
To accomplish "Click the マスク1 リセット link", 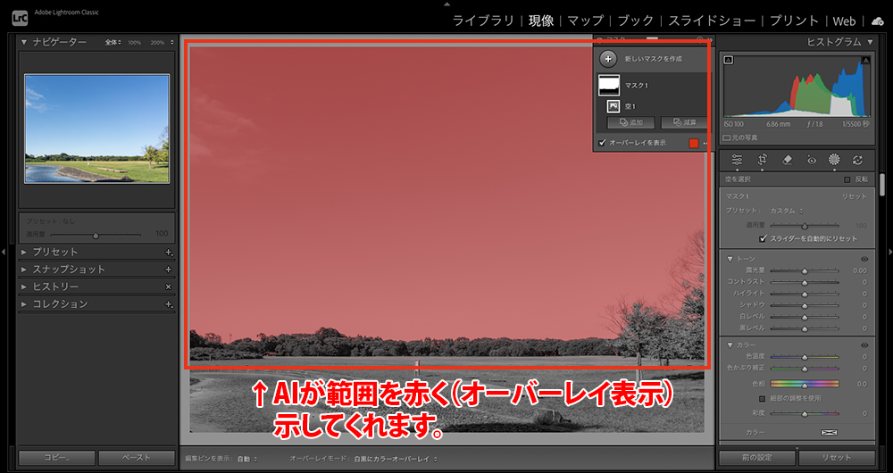I will [855, 196].
